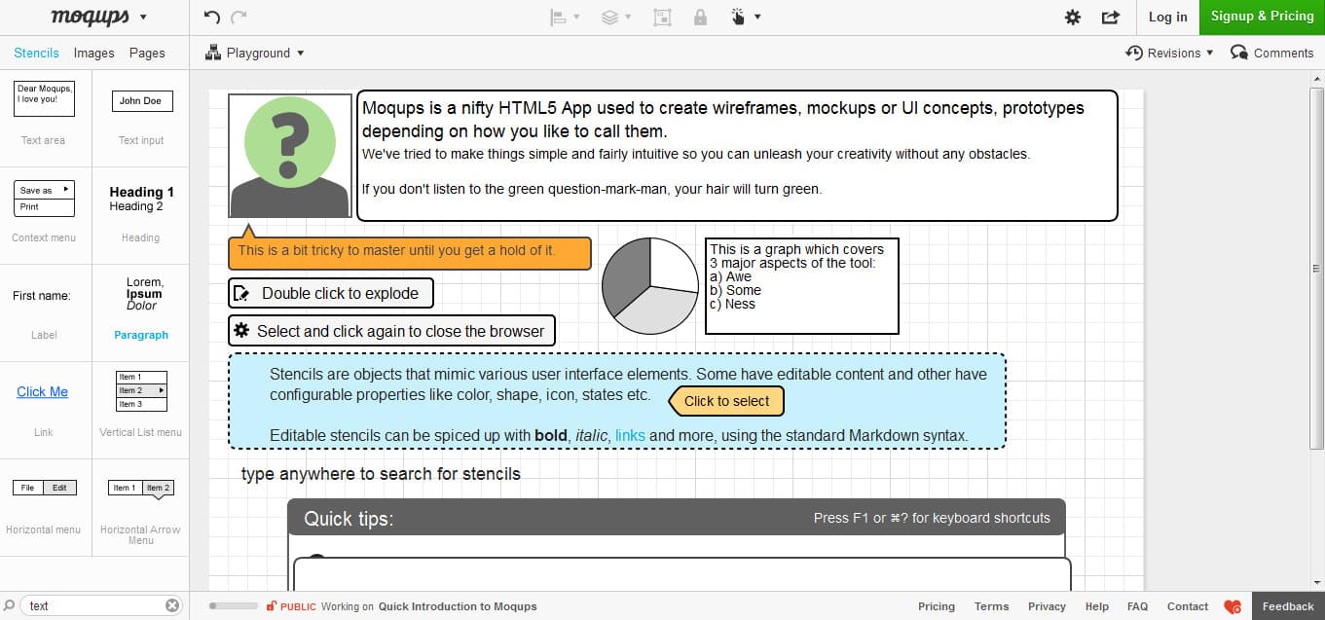Click the Signup & Pricing button
Screen dimensions: 1325x620
(x=1262, y=17)
